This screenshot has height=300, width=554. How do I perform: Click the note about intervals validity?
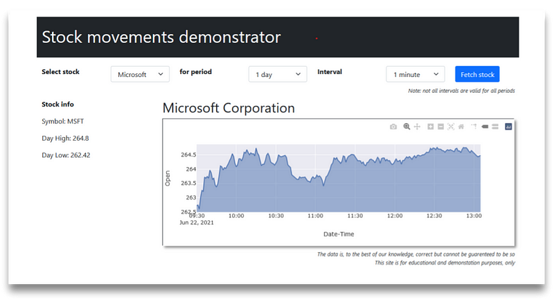pyautogui.click(x=461, y=91)
